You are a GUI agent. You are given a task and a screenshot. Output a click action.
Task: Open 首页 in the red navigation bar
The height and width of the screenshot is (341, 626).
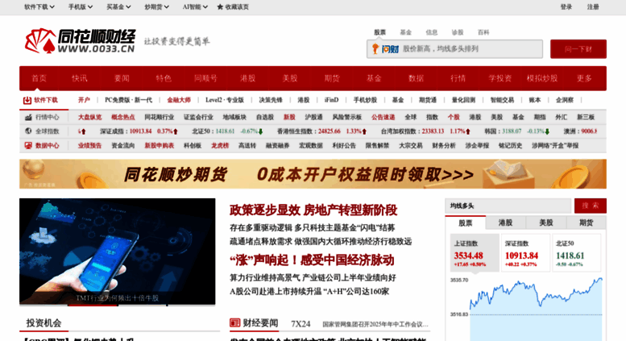coord(39,78)
